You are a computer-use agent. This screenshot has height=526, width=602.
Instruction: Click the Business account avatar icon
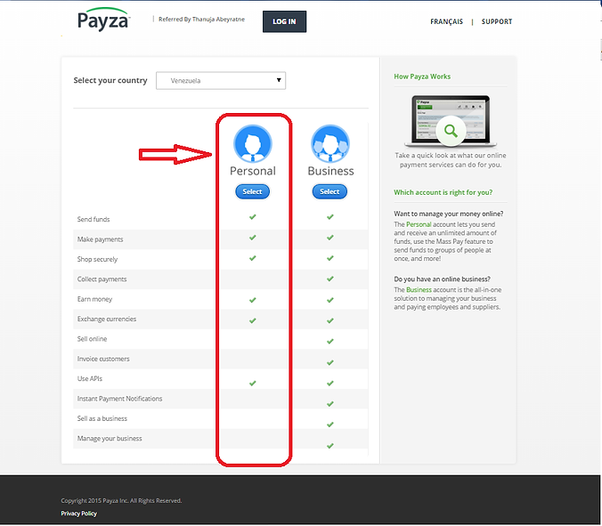(330, 144)
